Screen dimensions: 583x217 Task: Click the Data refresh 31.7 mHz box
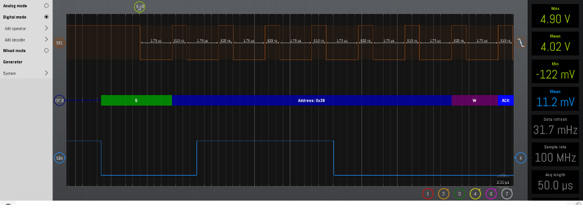click(x=555, y=127)
